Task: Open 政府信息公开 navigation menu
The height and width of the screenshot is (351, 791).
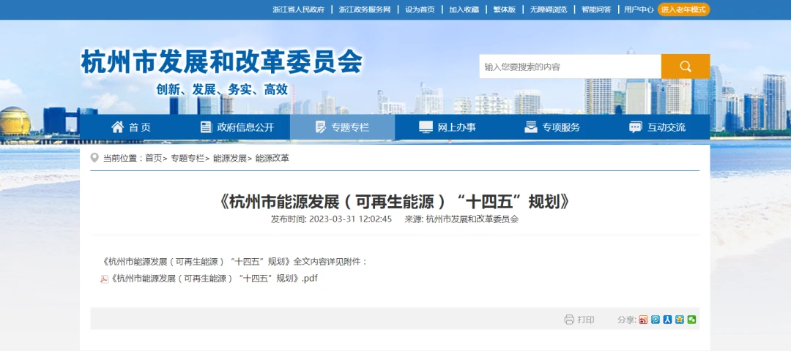Action: pos(237,127)
